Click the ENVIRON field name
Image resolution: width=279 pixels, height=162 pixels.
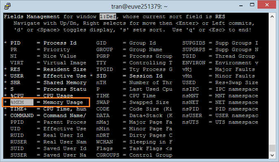pos(194,63)
